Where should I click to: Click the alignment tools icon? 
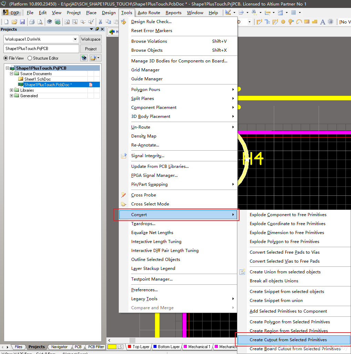click(241, 12)
